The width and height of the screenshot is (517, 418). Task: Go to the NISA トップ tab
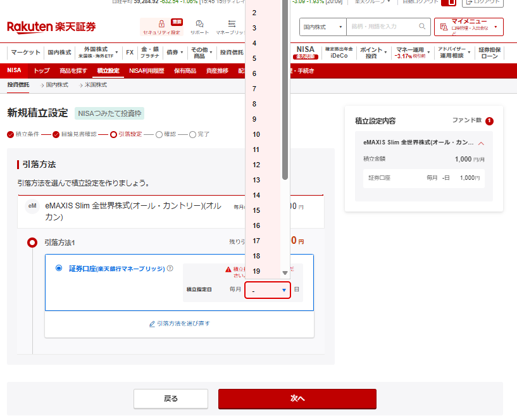click(42, 70)
